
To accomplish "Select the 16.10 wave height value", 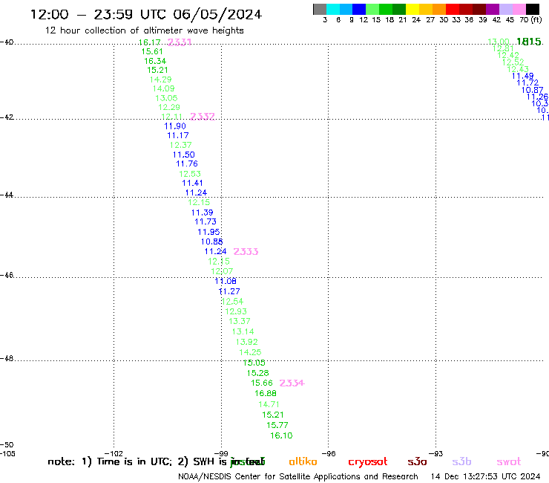I will coord(281,435).
